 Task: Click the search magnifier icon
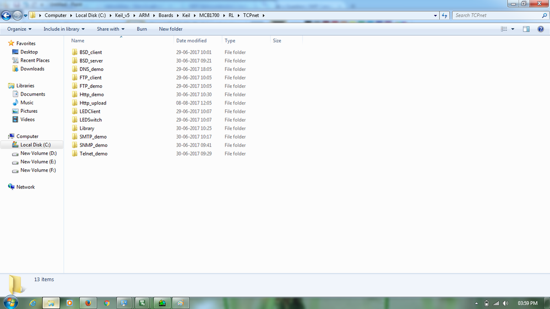pos(544,15)
